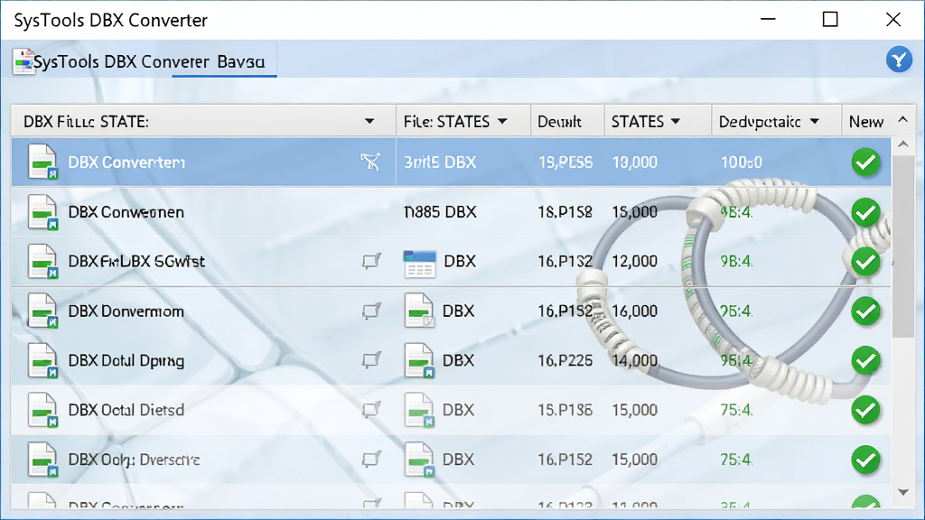Click file icon of DBX Dotul Dpinsg row

[42, 360]
